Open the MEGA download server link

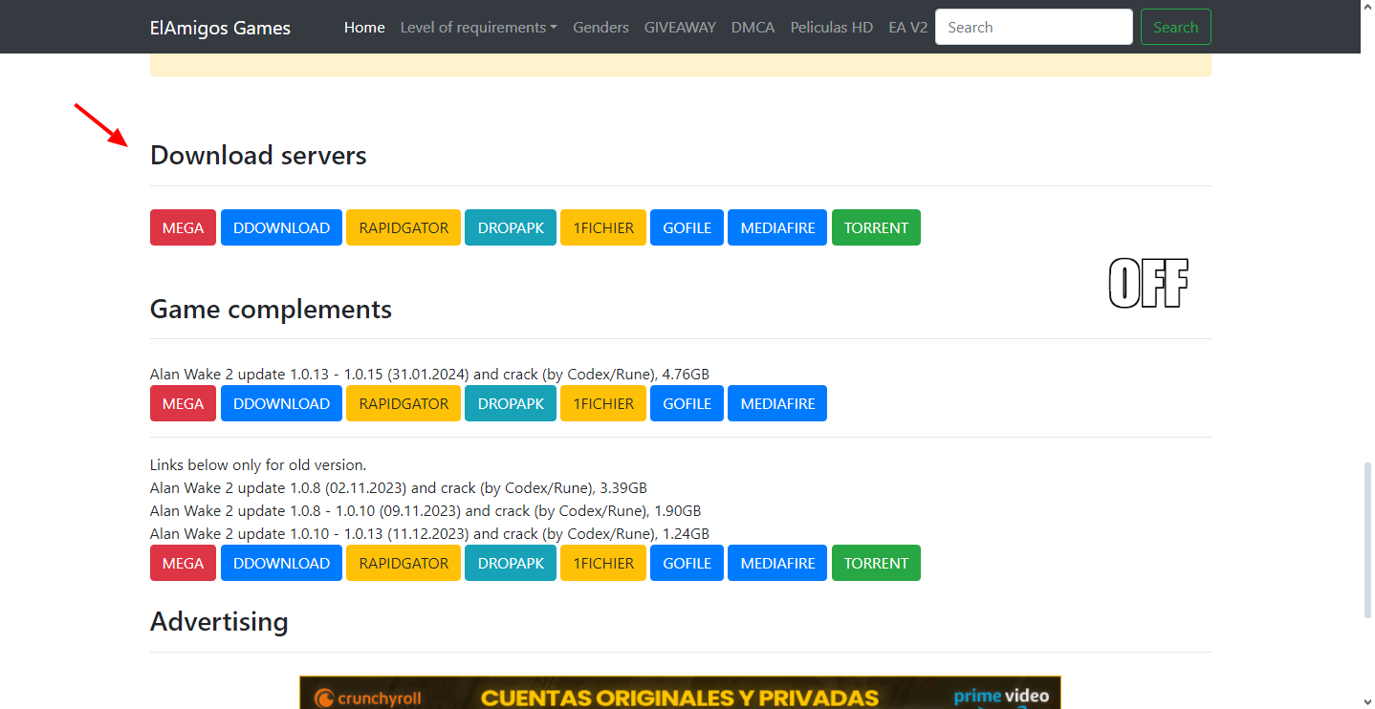coord(182,227)
